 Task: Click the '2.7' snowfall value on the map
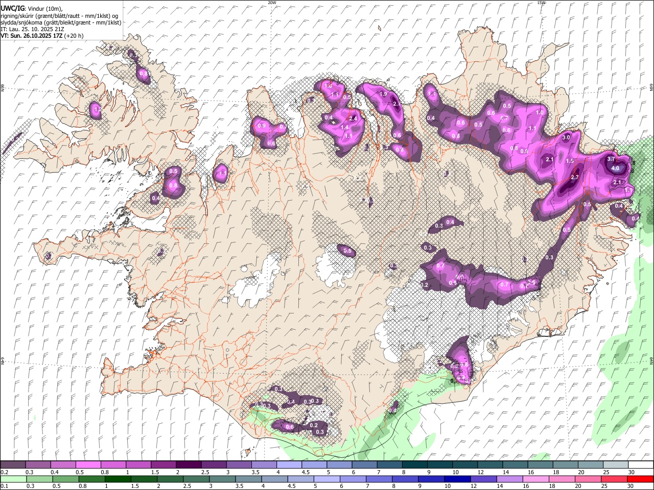[x=574, y=177]
